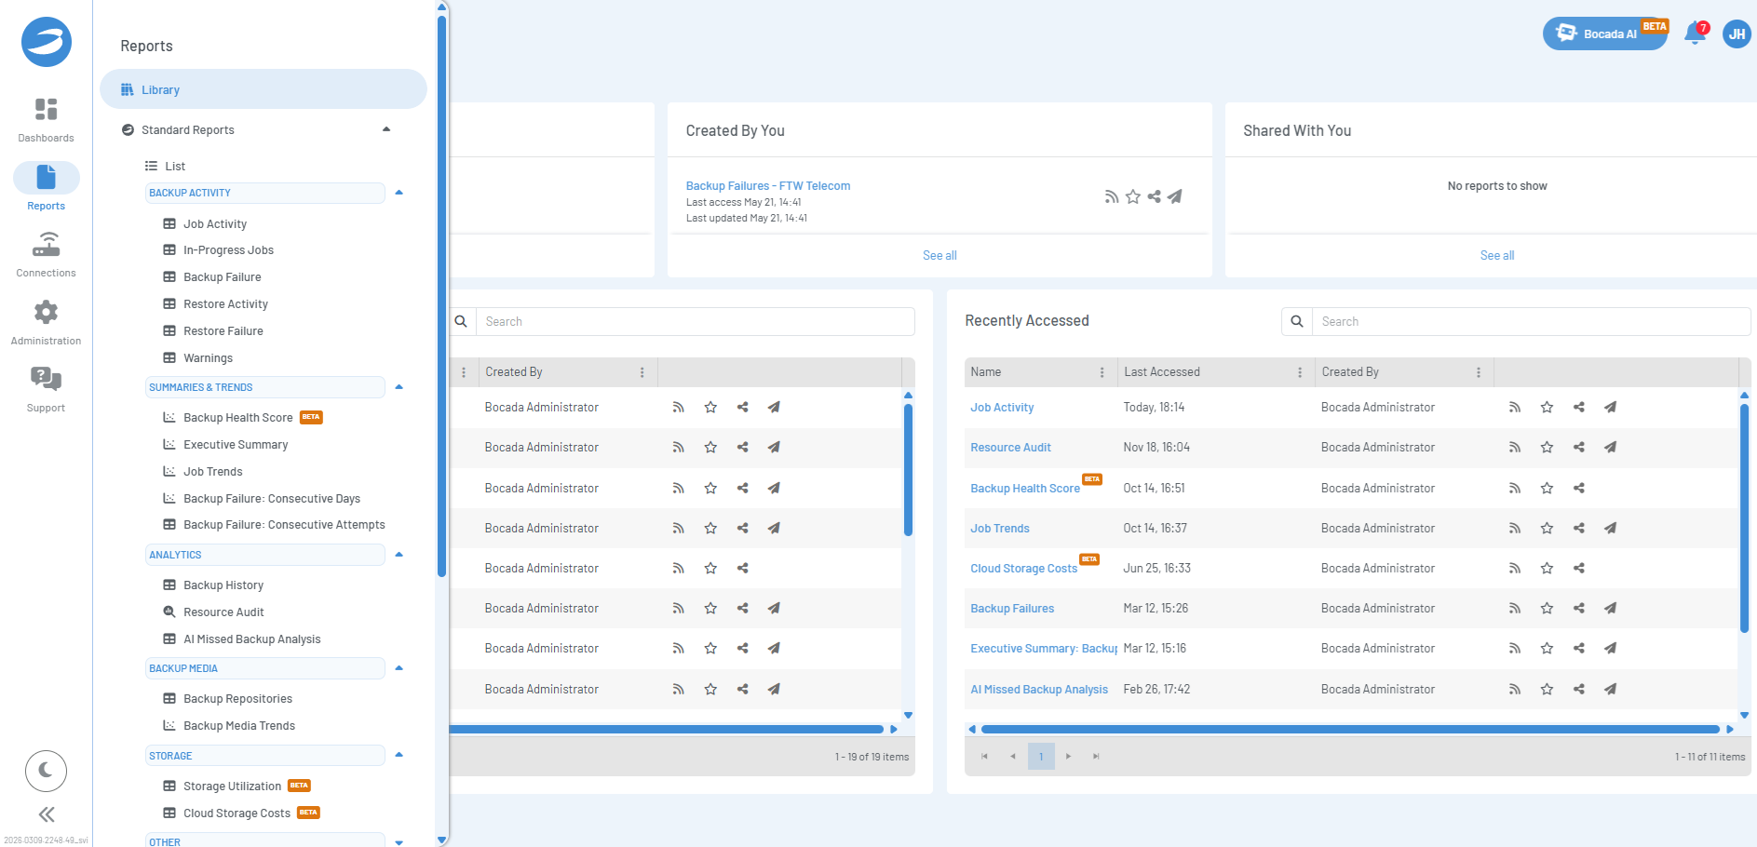Toggle dark mode moon button
This screenshot has height=847, width=1757.
46,771
